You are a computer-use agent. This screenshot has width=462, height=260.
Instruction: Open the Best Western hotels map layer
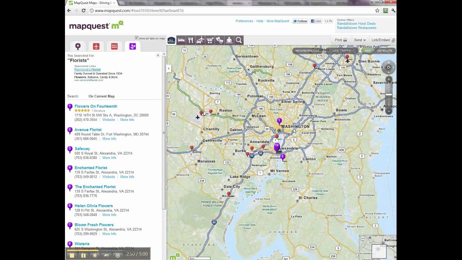[171, 40]
